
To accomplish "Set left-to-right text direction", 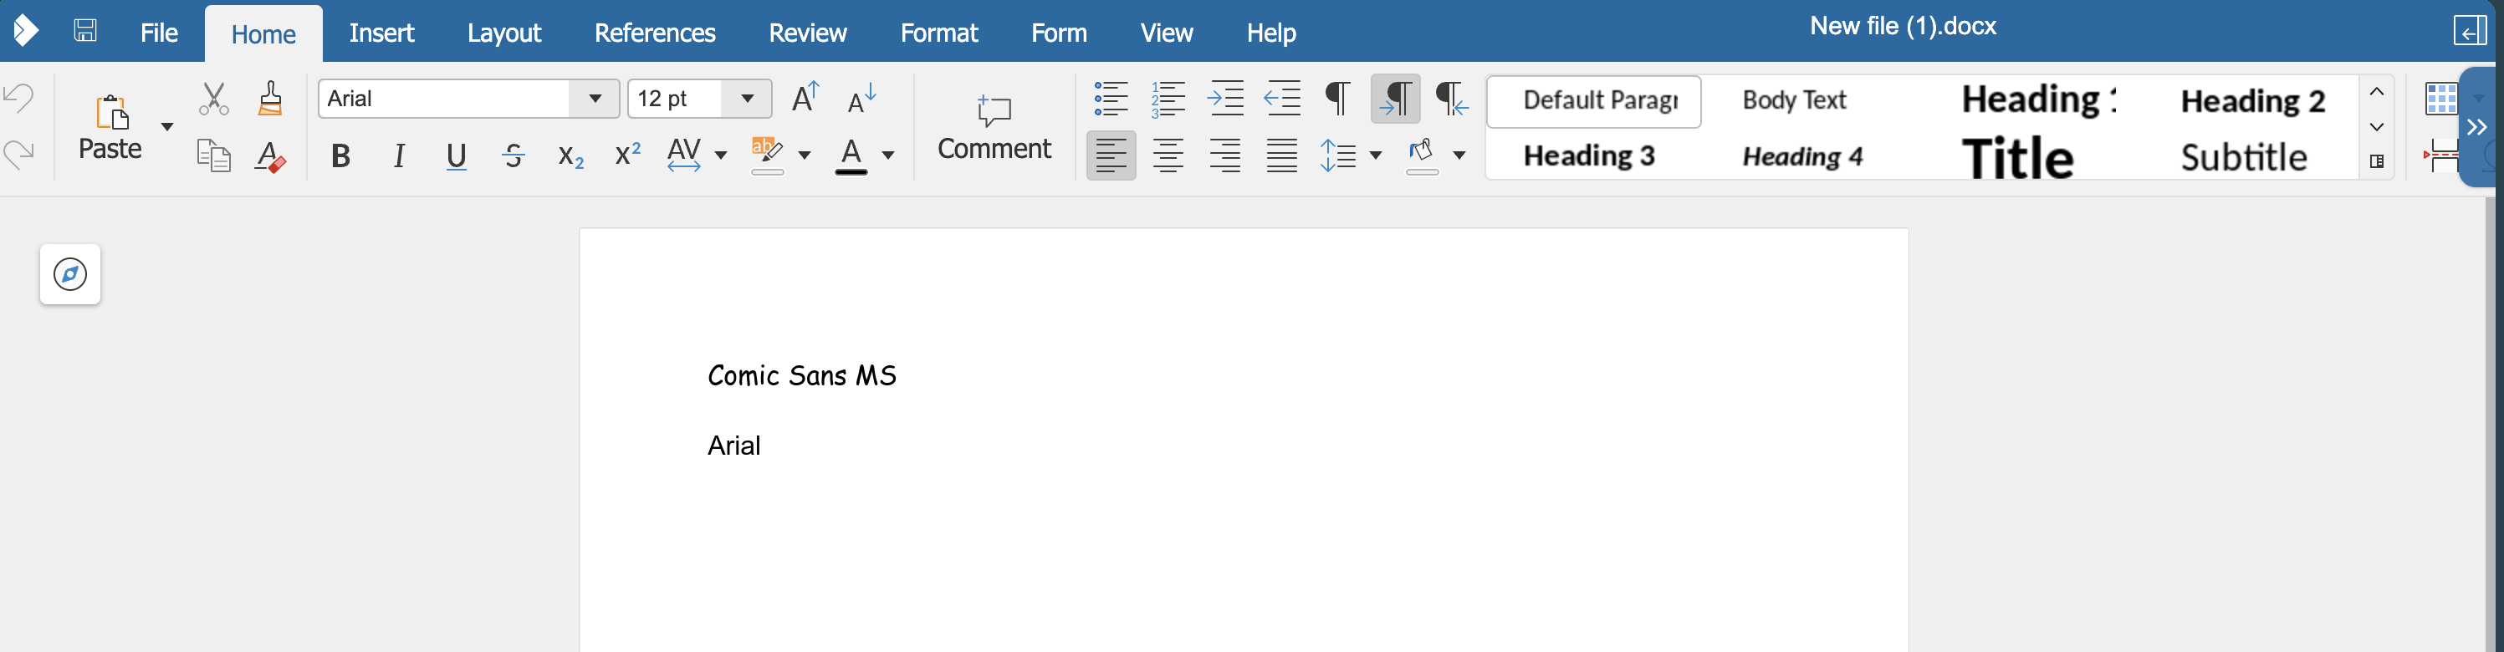I will [x=1396, y=98].
